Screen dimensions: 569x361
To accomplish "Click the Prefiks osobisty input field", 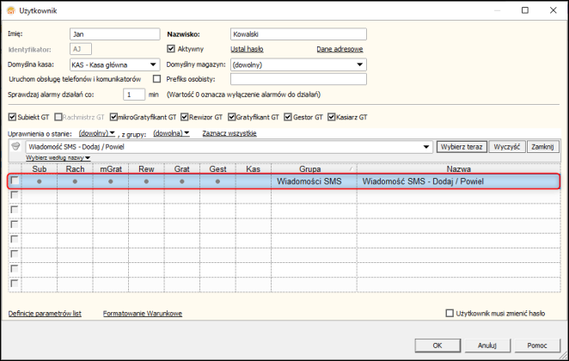I will (x=298, y=79).
